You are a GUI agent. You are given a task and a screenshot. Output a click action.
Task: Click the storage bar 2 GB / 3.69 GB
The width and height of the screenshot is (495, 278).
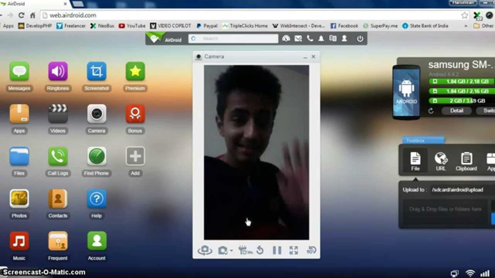[x=462, y=101]
